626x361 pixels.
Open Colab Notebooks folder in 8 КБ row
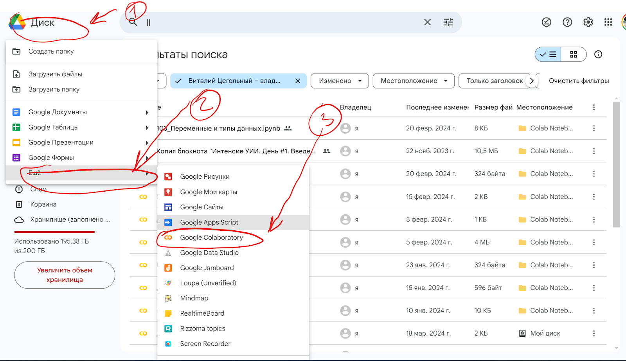(x=546, y=128)
